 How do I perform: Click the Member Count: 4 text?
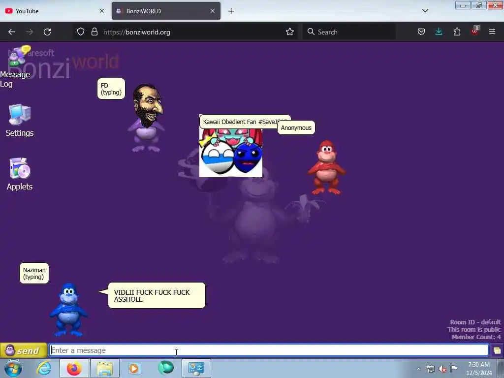point(476,337)
